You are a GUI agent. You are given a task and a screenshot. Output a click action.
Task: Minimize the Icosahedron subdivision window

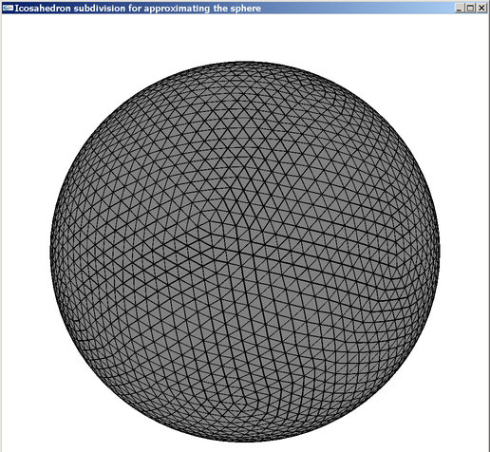pyautogui.click(x=460, y=8)
